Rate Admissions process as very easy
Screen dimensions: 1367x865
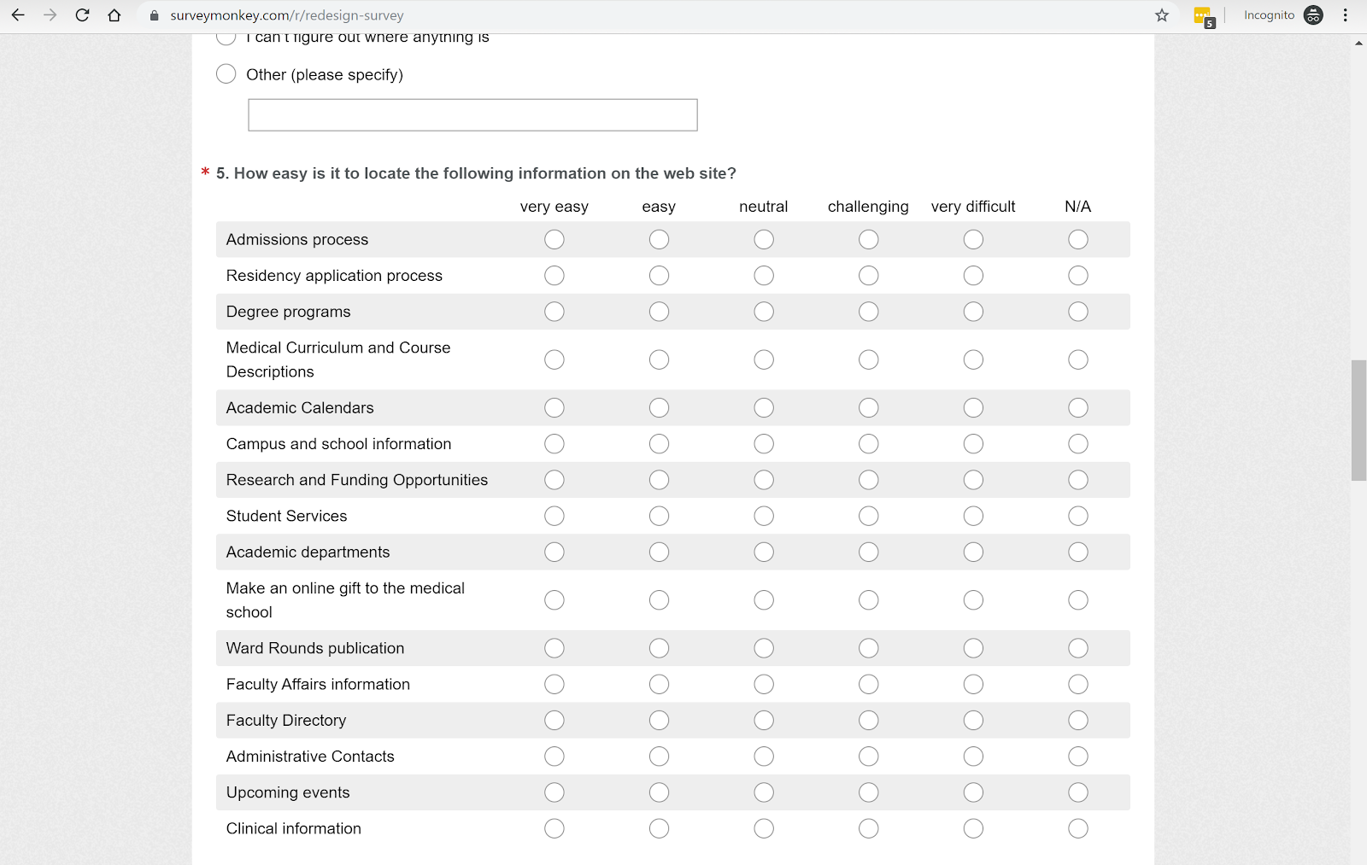(x=554, y=240)
